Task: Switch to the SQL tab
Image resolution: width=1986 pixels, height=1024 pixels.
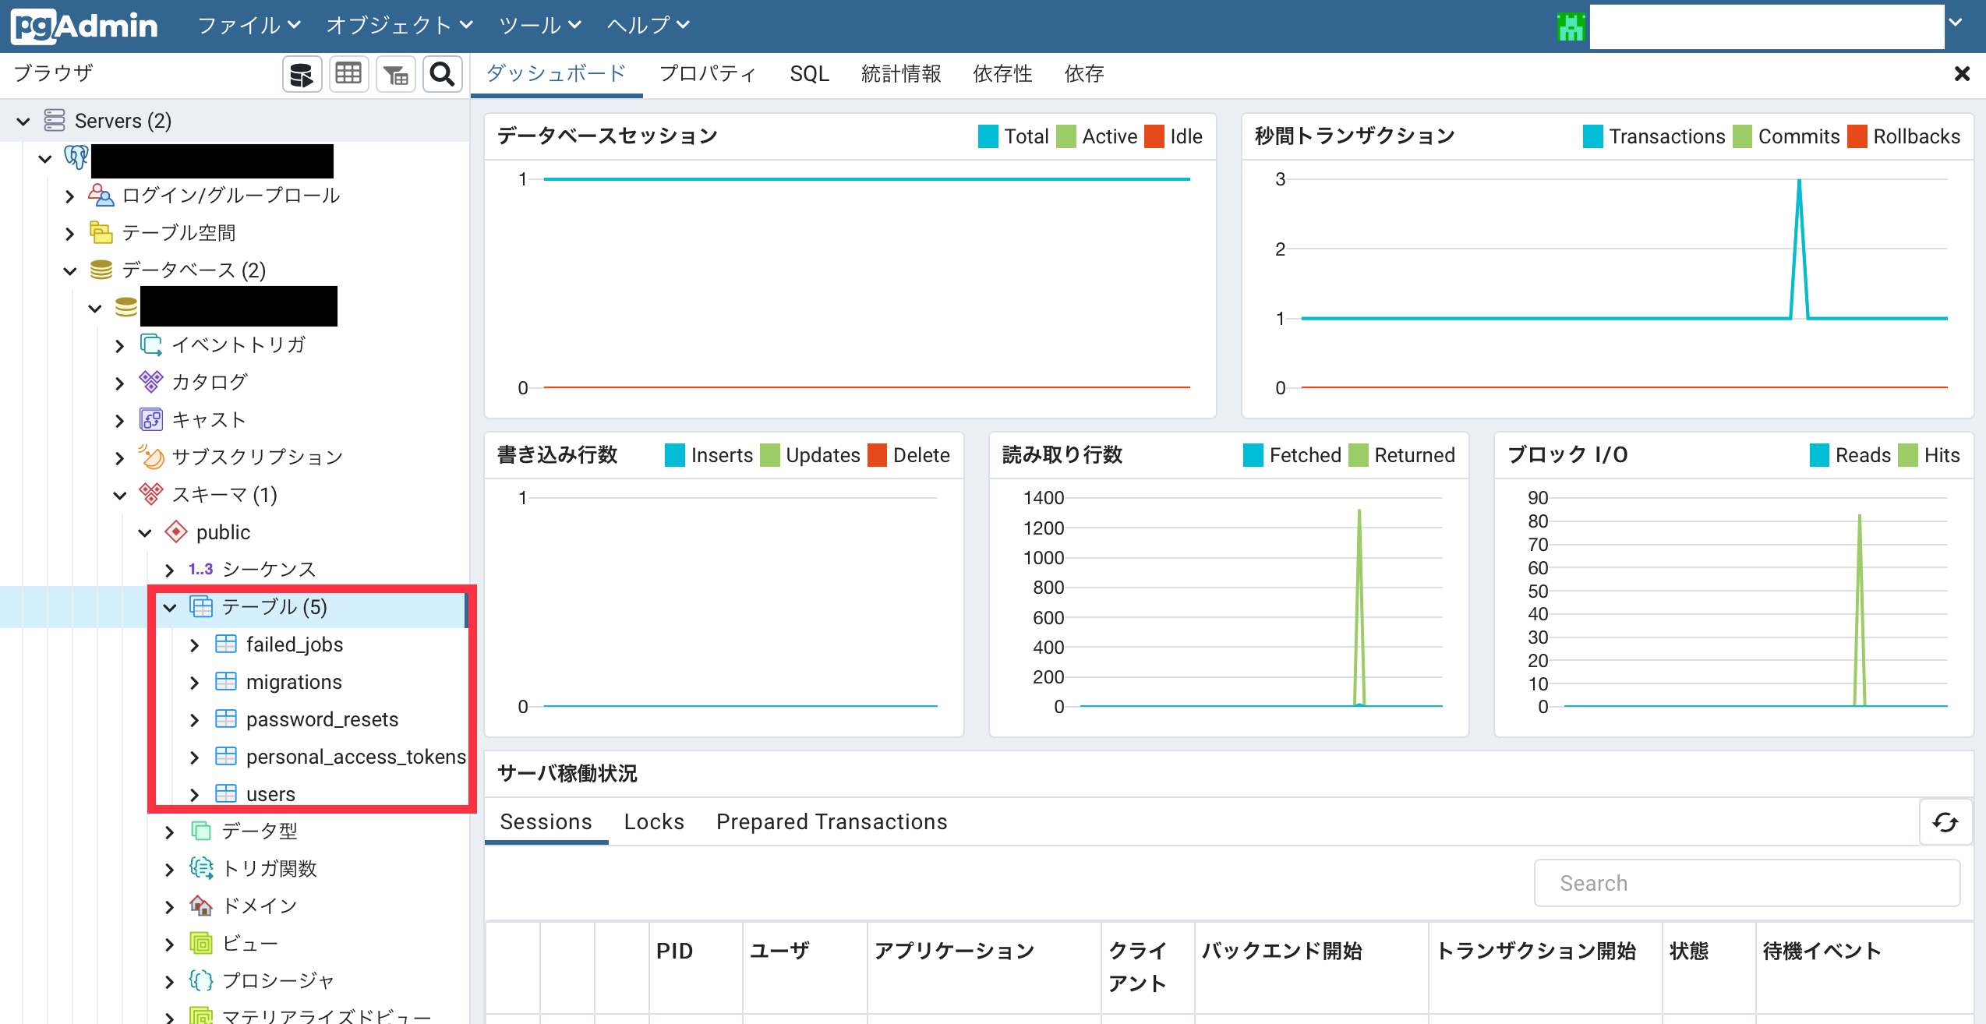Action: tap(809, 74)
